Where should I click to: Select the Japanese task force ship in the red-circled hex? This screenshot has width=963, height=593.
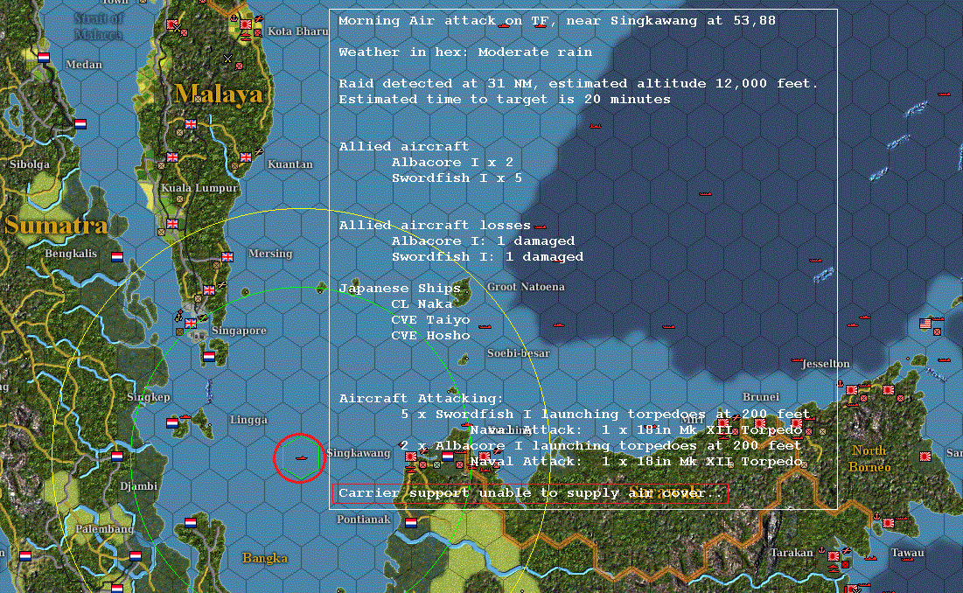point(301,458)
